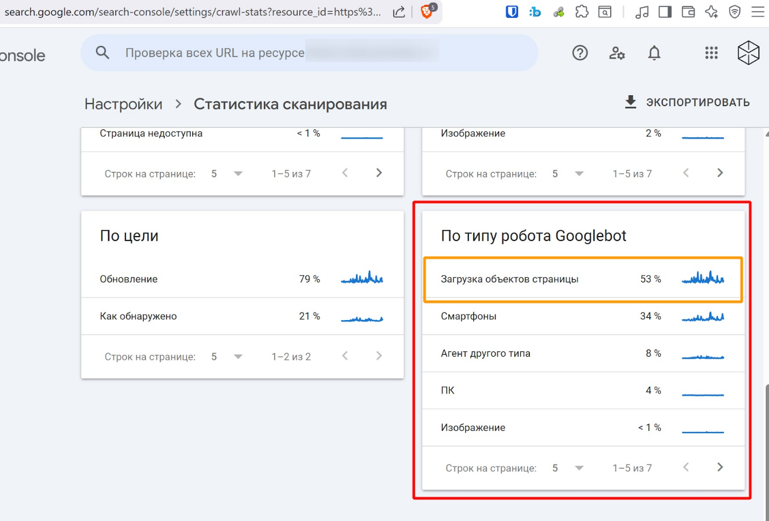Screen dimensions: 769x521
Task: Navigate to Настройки breadcrumb link
Action: (123, 104)
